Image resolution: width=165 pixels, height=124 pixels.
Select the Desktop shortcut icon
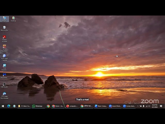[x=13, y=19]
